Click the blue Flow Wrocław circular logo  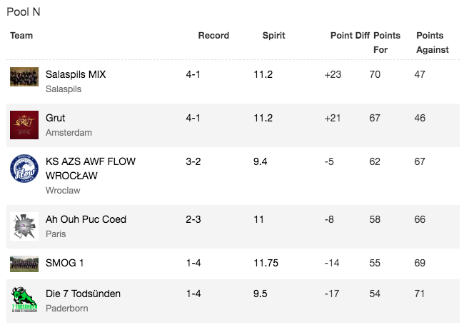24,169
